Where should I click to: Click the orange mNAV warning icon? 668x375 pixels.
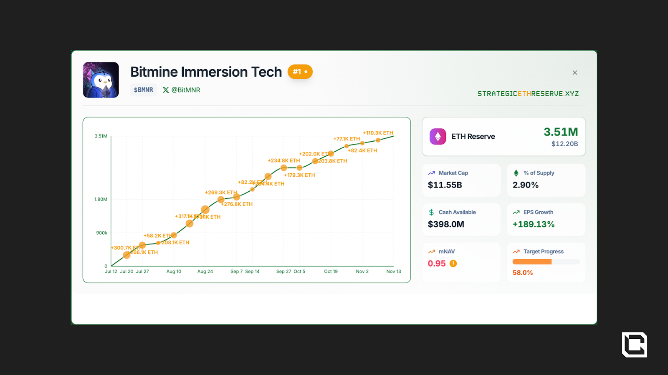(453, 264)
